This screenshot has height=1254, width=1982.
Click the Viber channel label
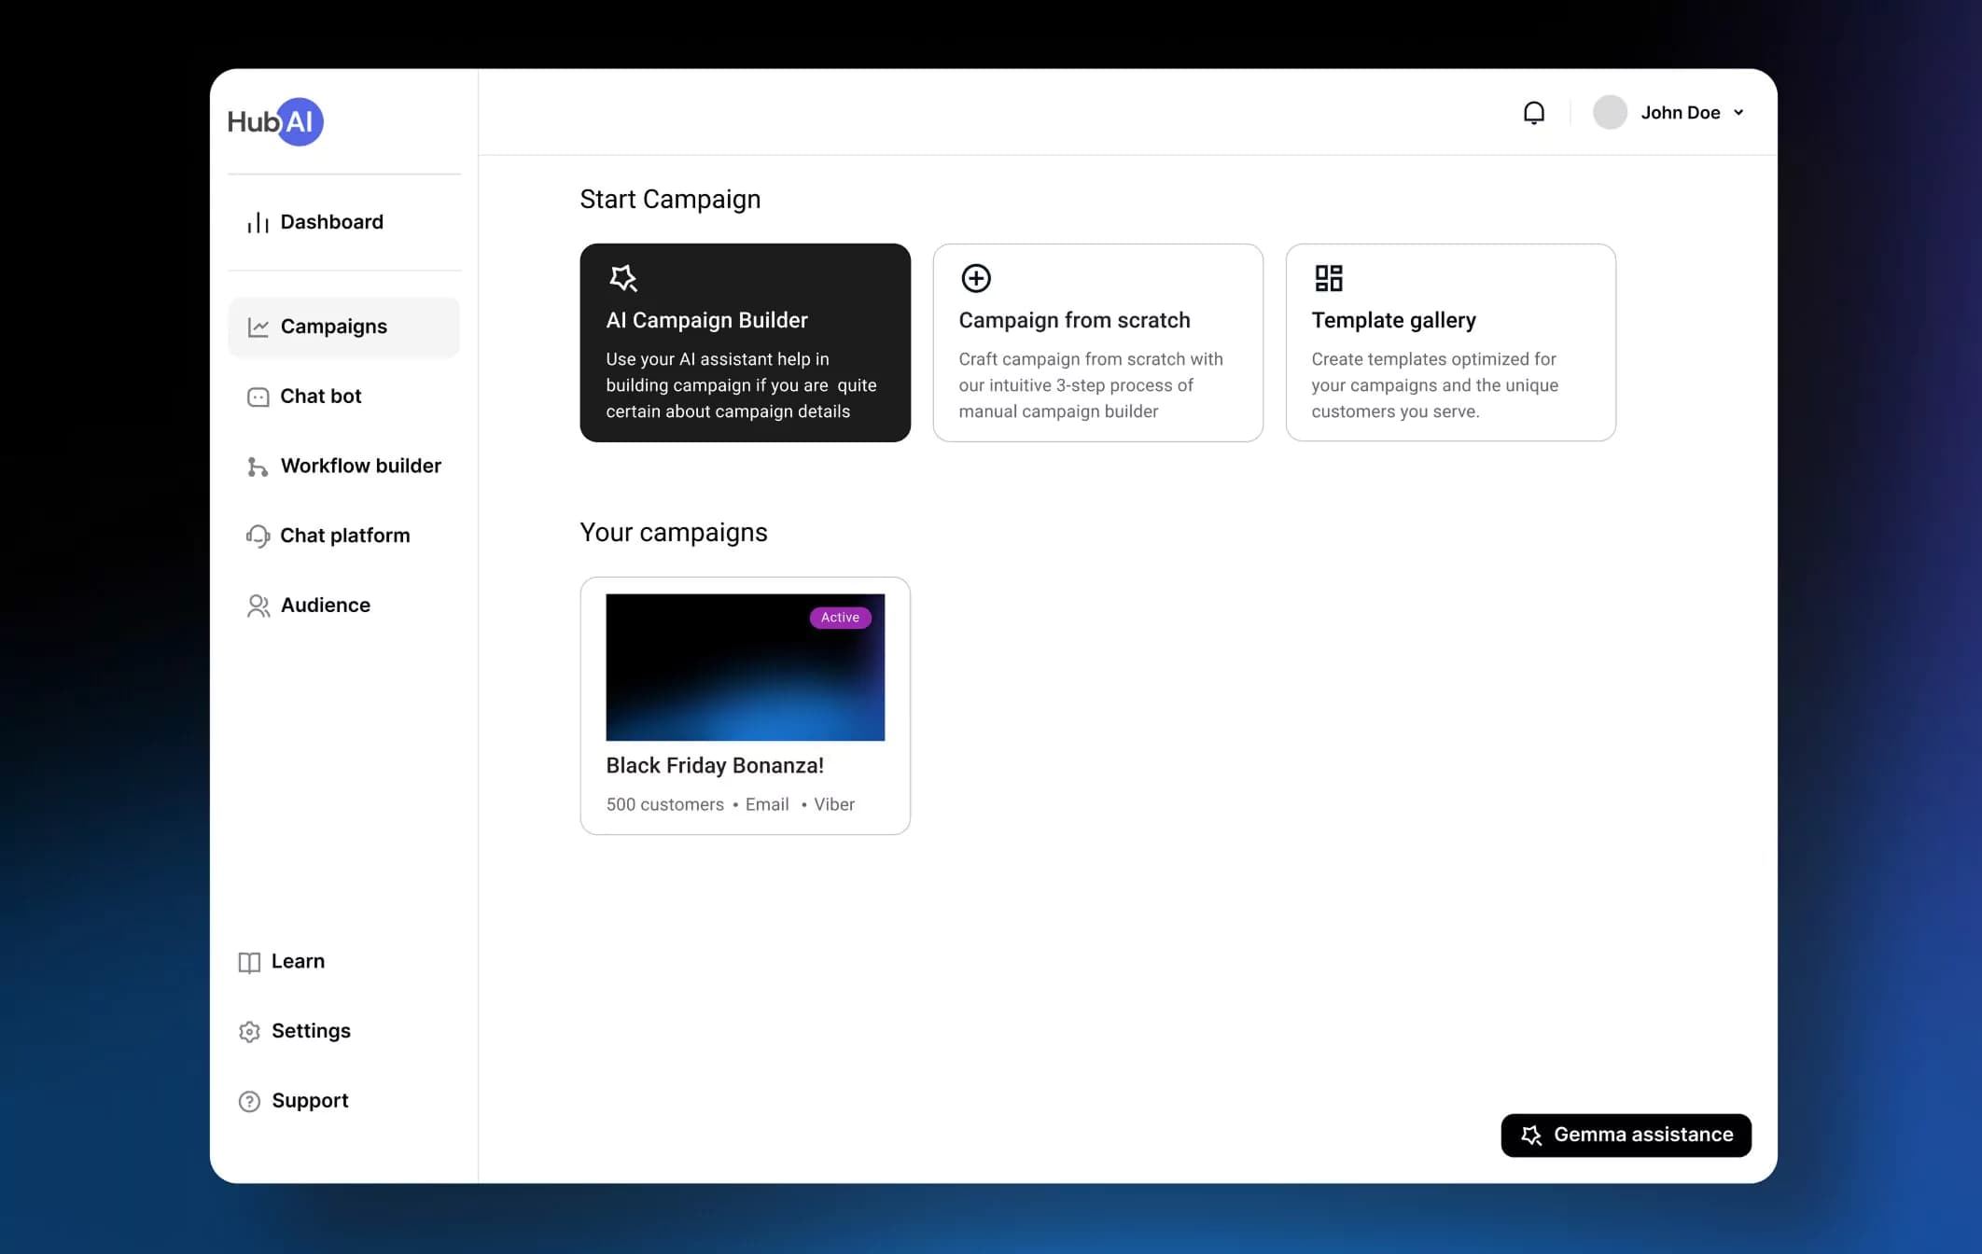[834, 804]
